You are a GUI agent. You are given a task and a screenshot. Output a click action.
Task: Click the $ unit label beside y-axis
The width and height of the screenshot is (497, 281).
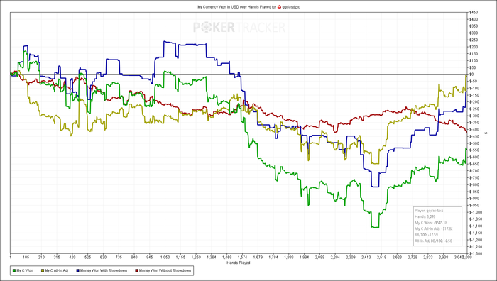[x=486, y=134]
